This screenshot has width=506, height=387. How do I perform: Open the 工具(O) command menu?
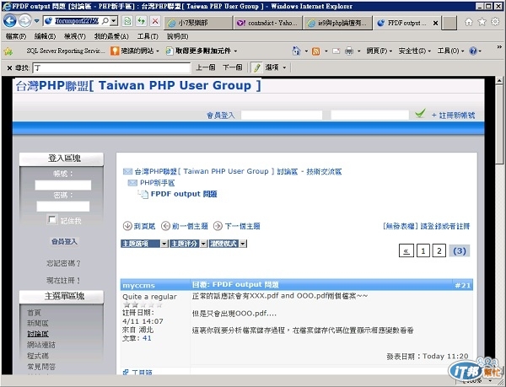click(450, 51)
